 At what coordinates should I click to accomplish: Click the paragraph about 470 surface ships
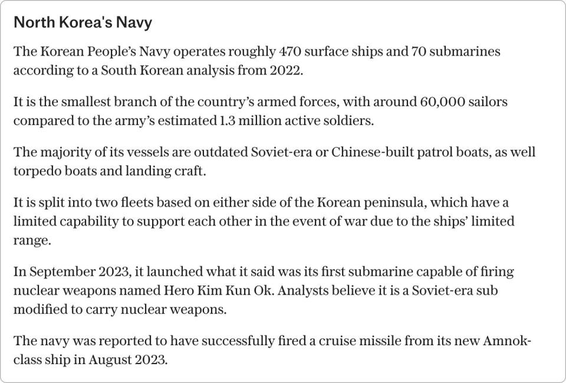point(256,61)
